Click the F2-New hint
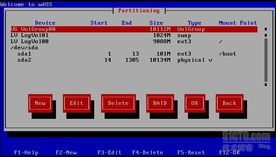Screen dimensions: 276x157 (x=66, y=152)
